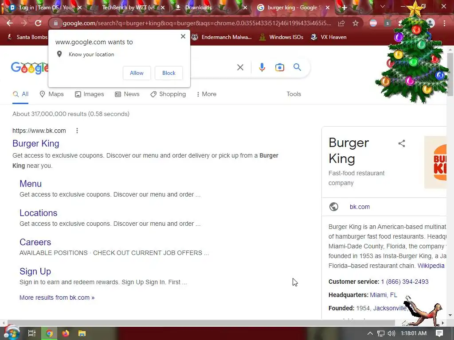Open the tab search chevron
Screen dimensions: 454x340
(383, 6)
